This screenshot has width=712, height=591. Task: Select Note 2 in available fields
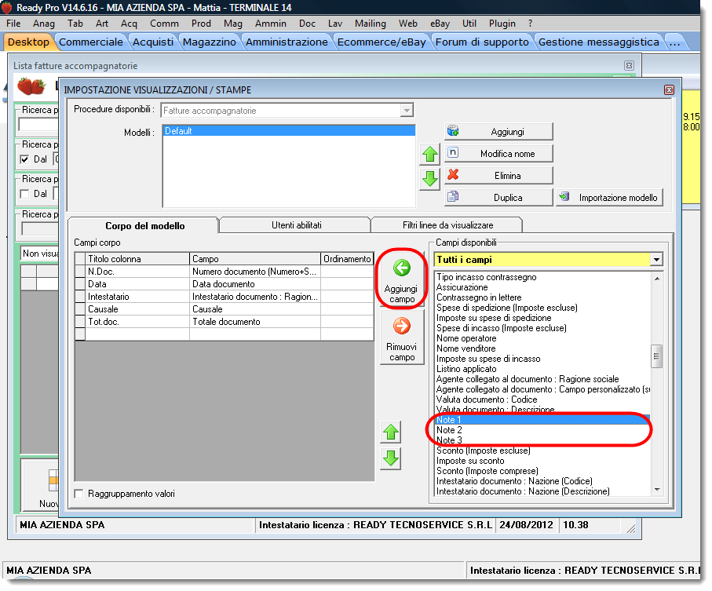pyautogui.click(x=542, y=430)
